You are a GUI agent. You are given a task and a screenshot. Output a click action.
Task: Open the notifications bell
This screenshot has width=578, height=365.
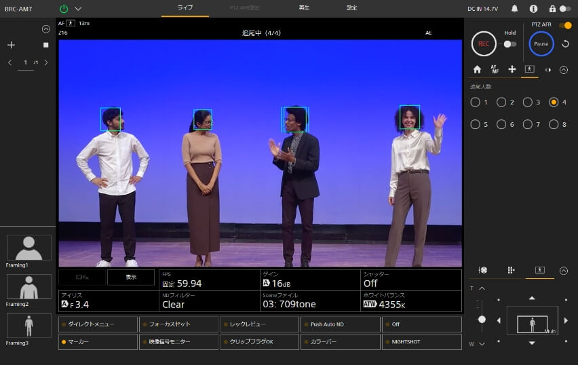(x=515, y=9)
